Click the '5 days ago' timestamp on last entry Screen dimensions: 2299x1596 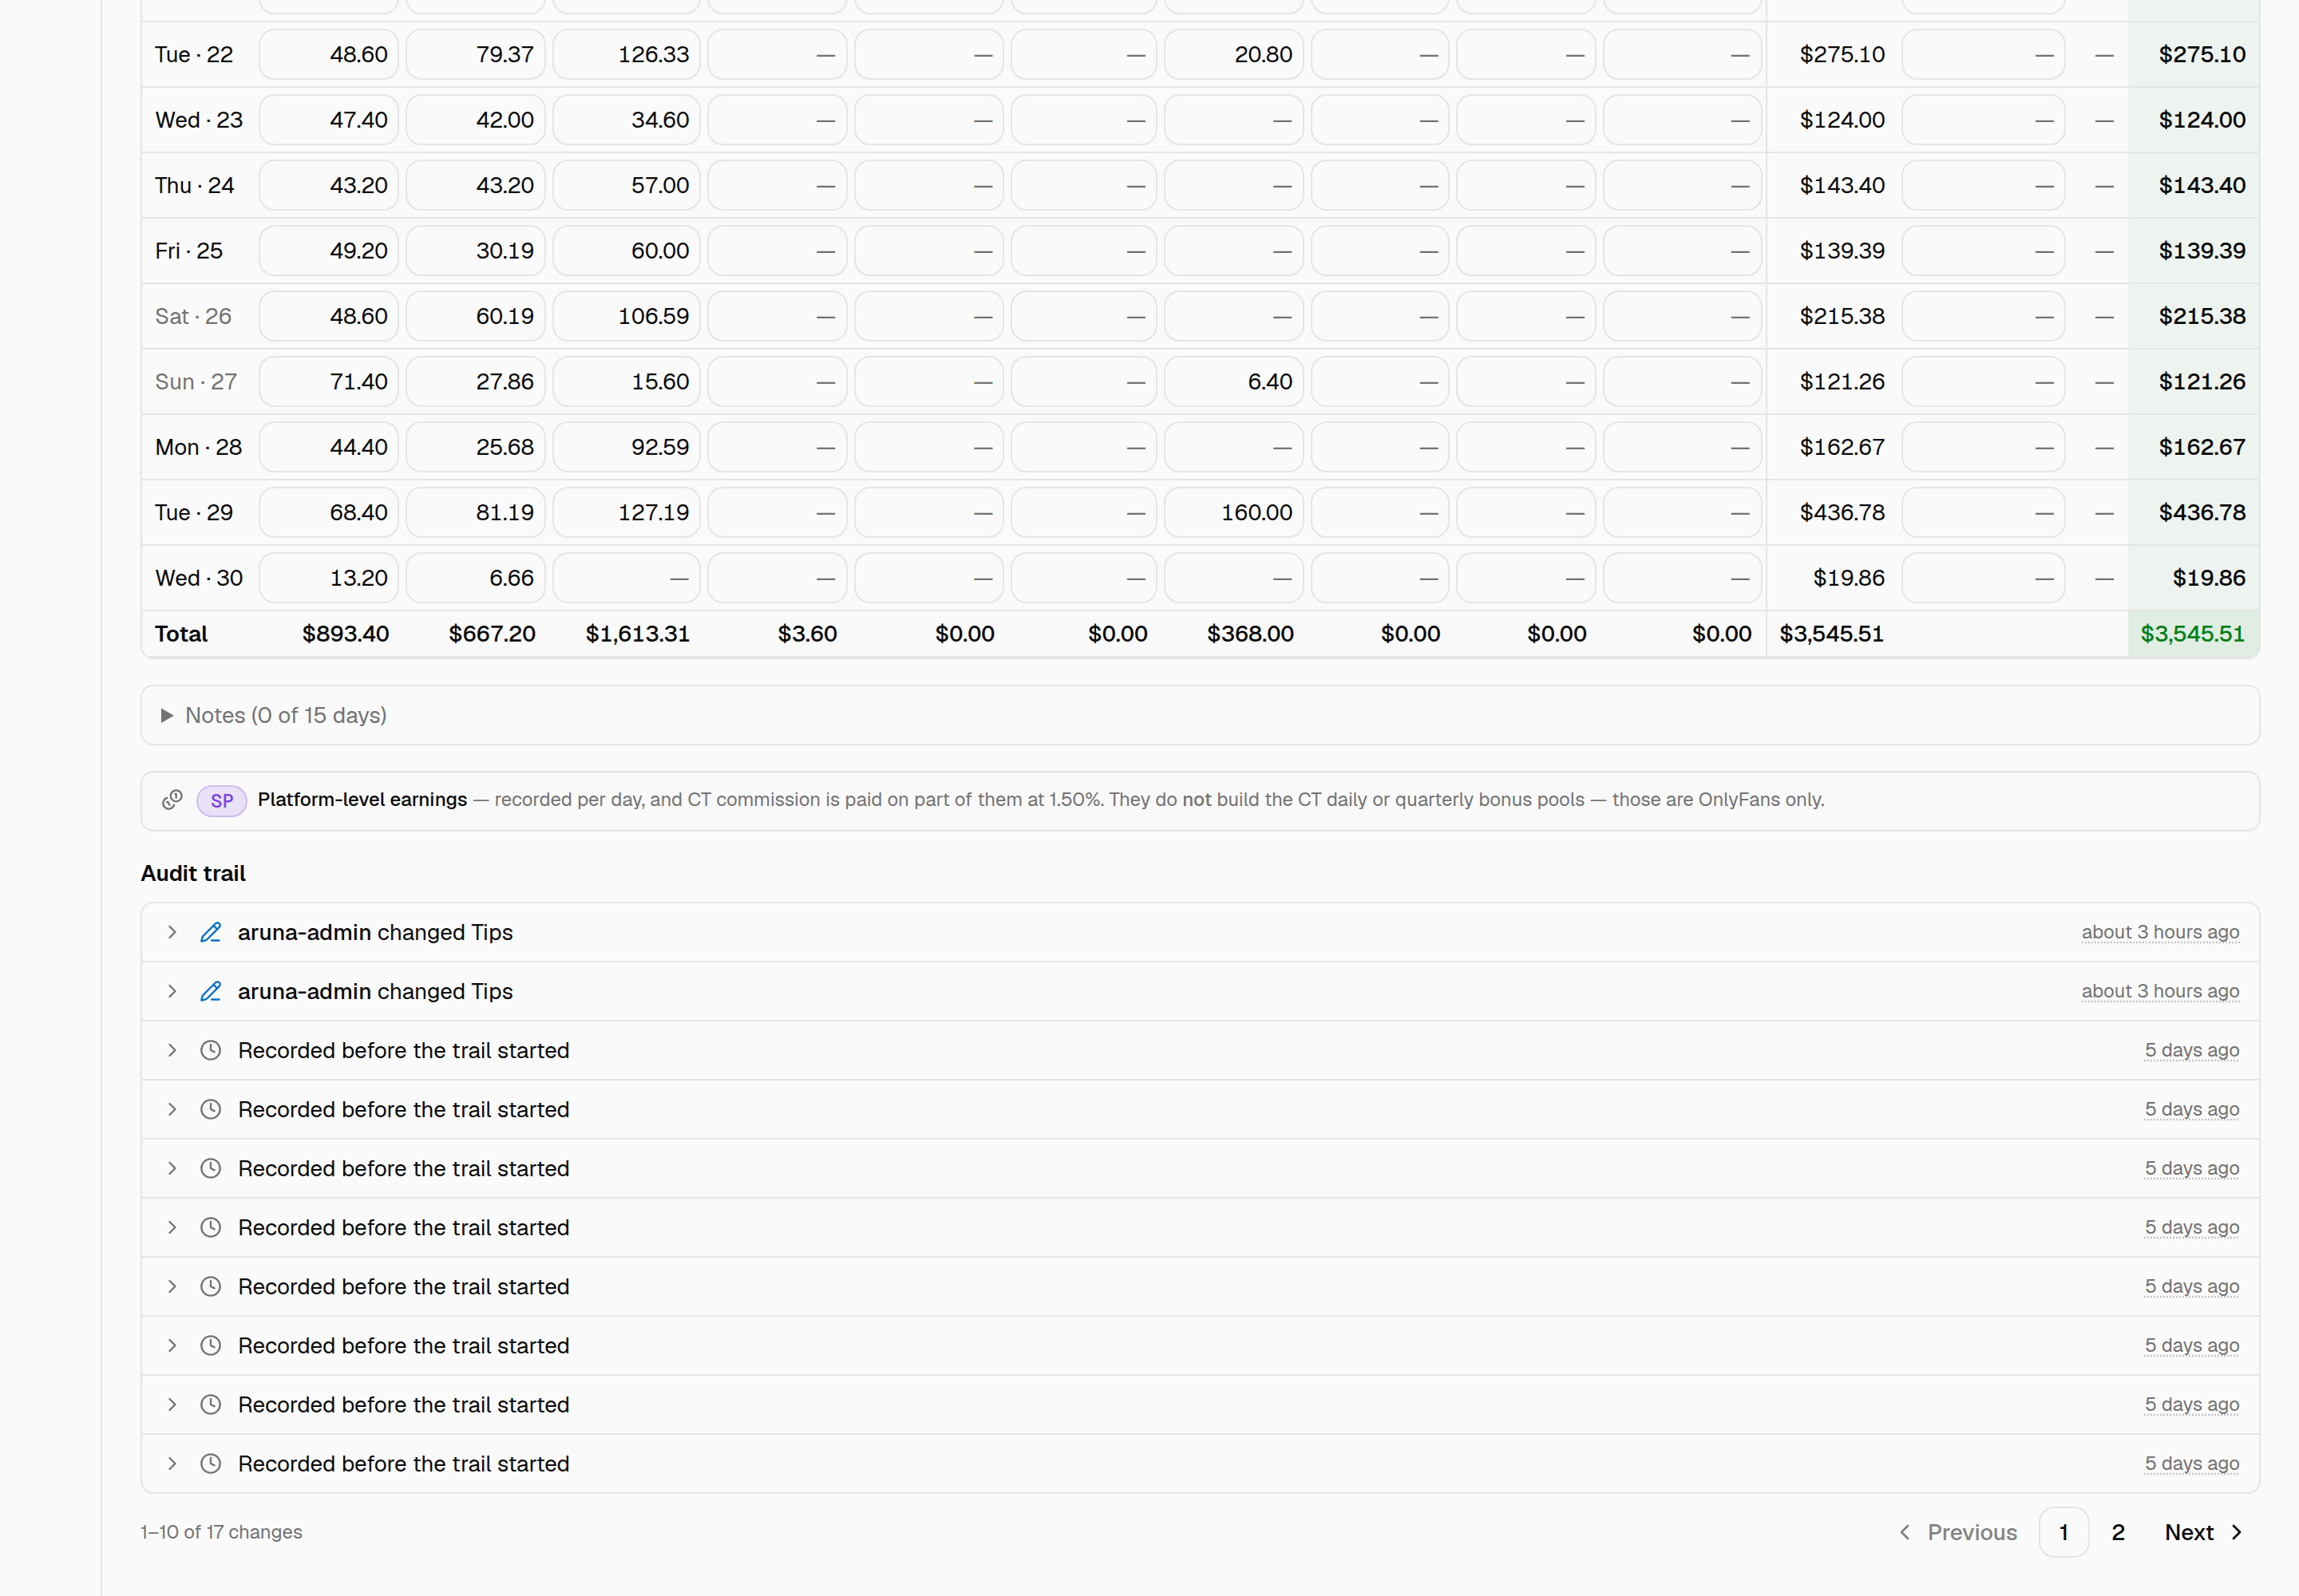pyautogui.click(x=2191, y=1463)
